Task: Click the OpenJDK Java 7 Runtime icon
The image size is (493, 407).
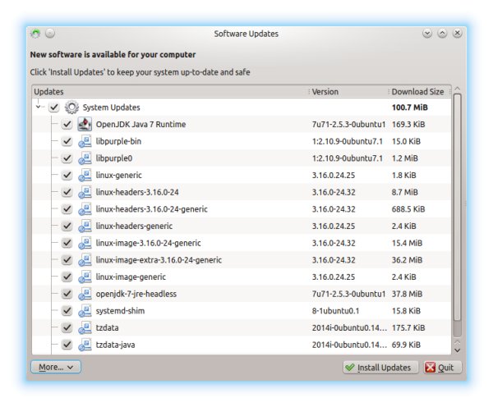Action: (85, 125)
